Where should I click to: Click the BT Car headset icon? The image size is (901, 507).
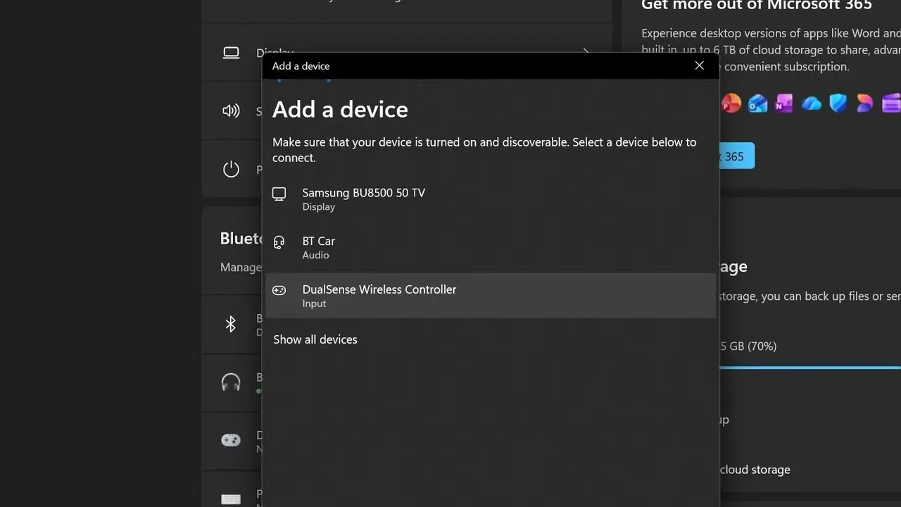pos(279,243)
